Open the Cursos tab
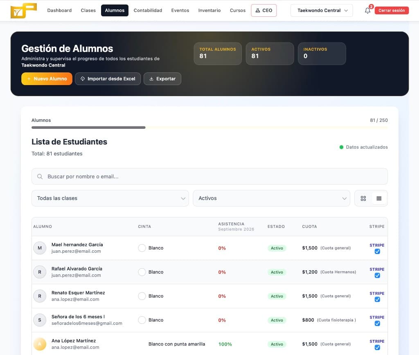 [238, 10]
